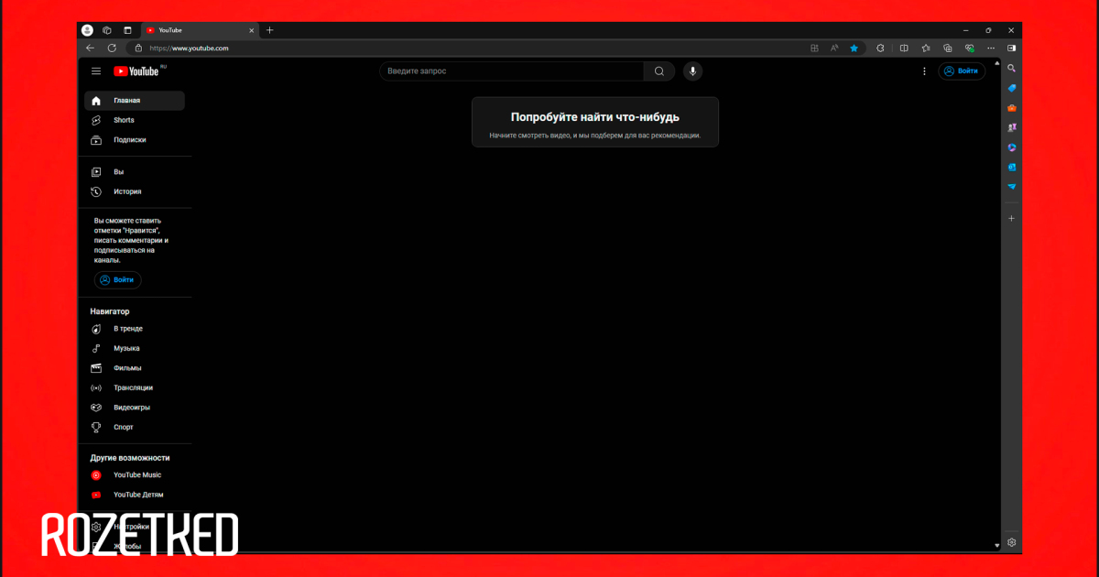Open Edge sidebar Outlook icon

coord(1012,167)
